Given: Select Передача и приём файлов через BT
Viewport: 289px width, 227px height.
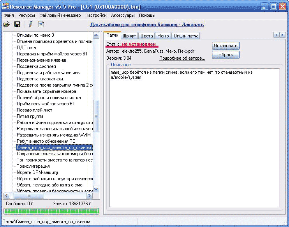Looking at the screenshot, I should 52,54.
